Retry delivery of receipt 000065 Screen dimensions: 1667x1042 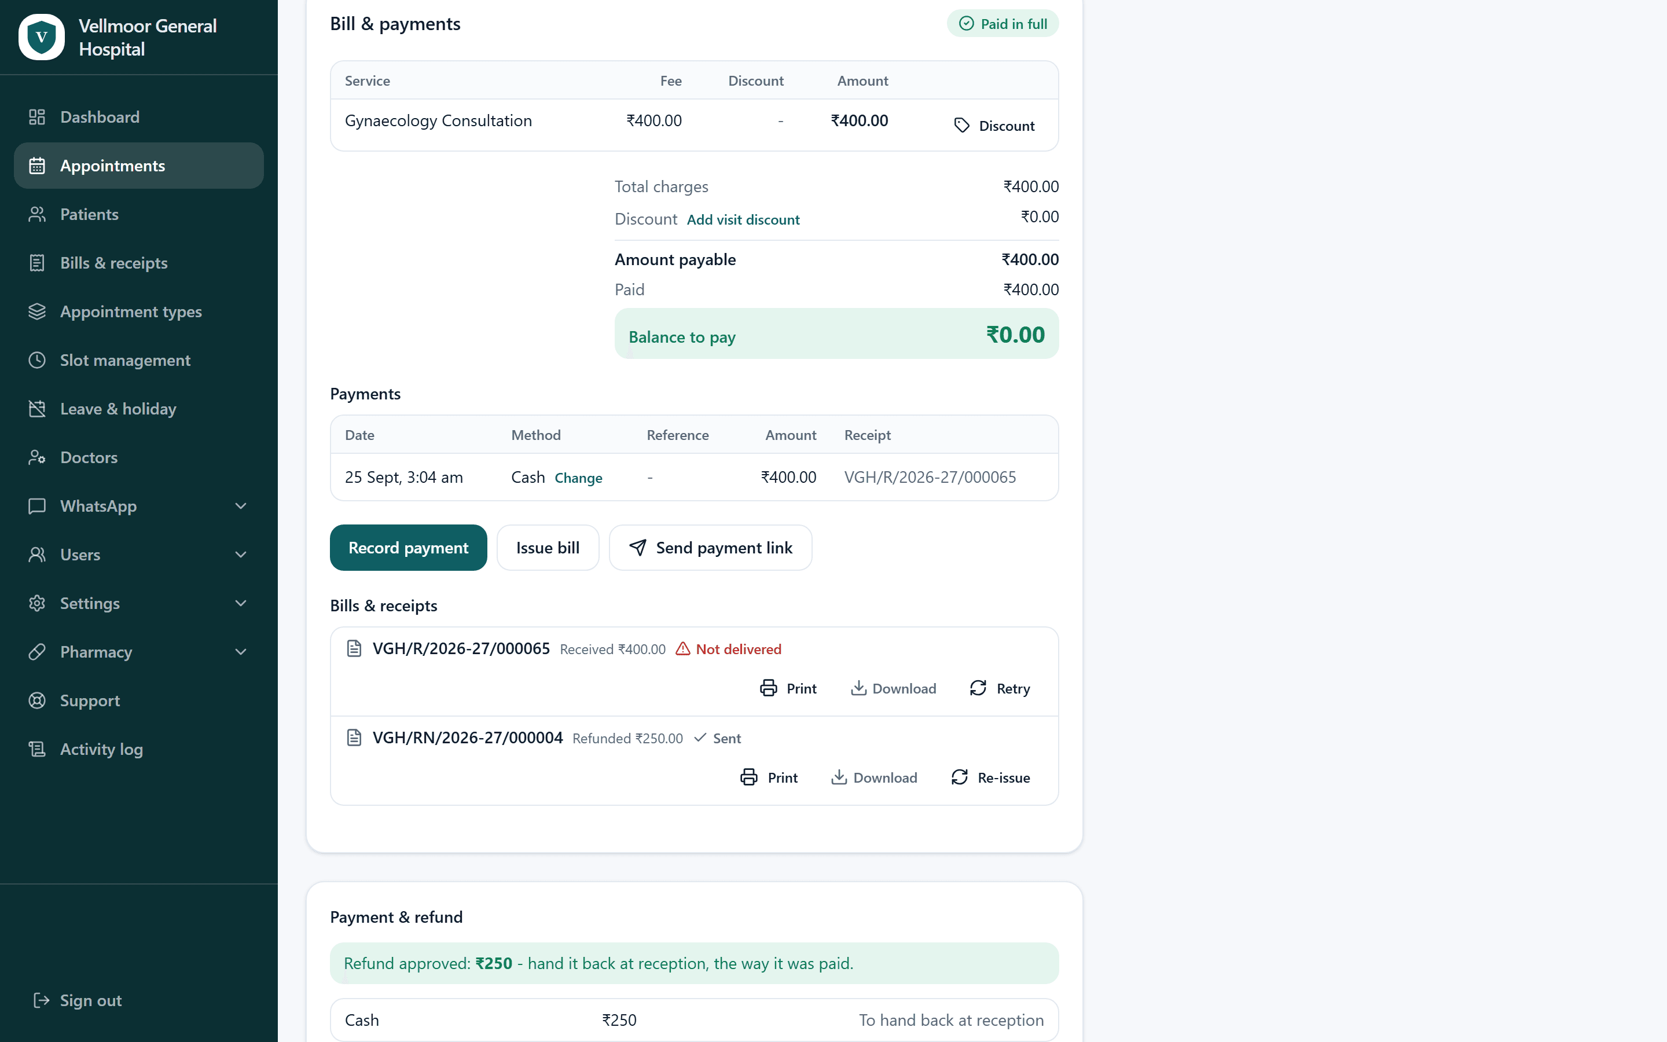(1000, 688)
